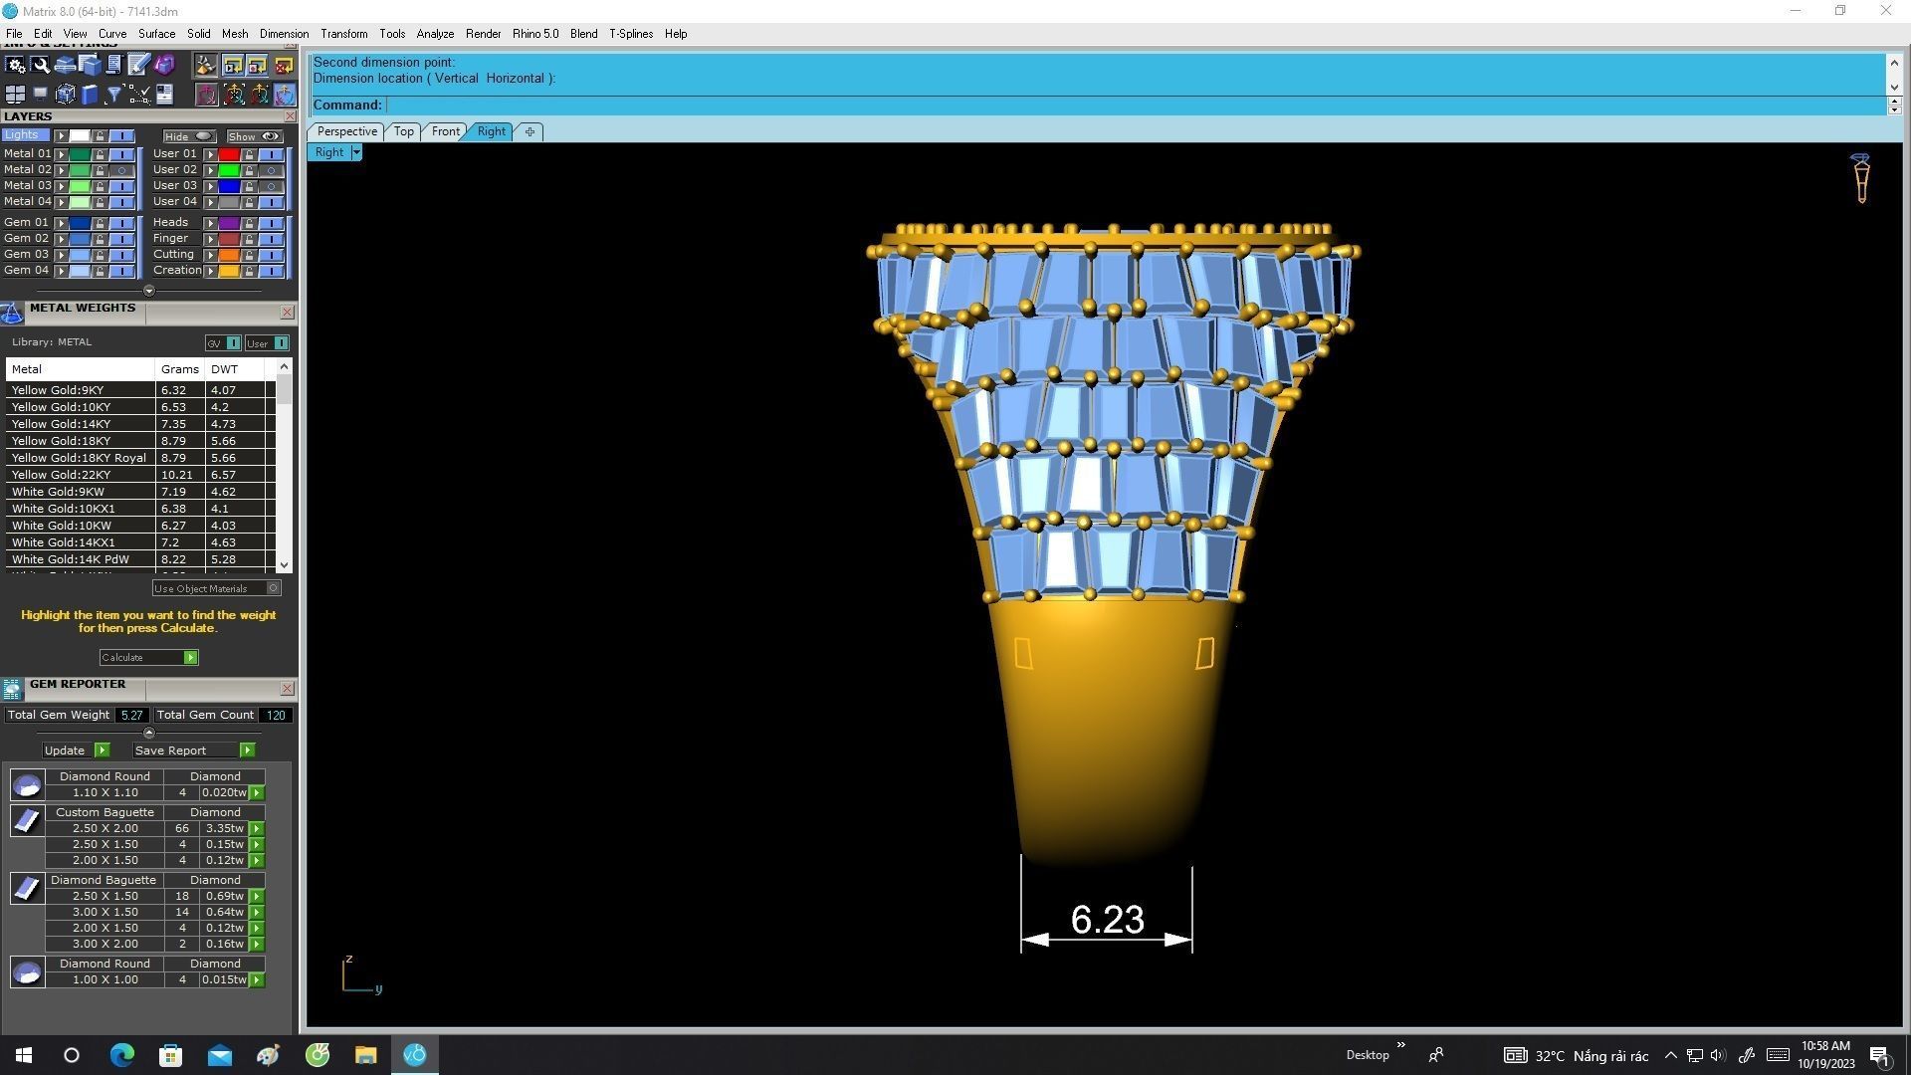Toggle visibility of User 03 layer
The height and width of the screenshot is (1075, 1911).
click(271, 186)
